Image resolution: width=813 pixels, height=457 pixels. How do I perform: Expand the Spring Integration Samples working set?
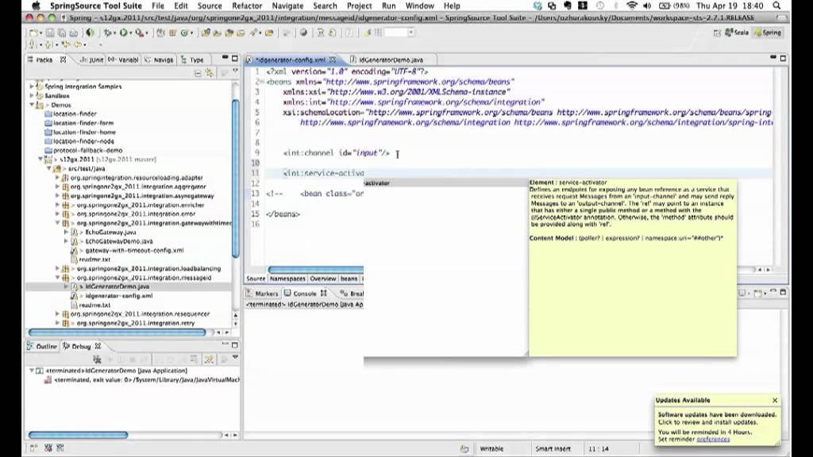coord(32,86)
